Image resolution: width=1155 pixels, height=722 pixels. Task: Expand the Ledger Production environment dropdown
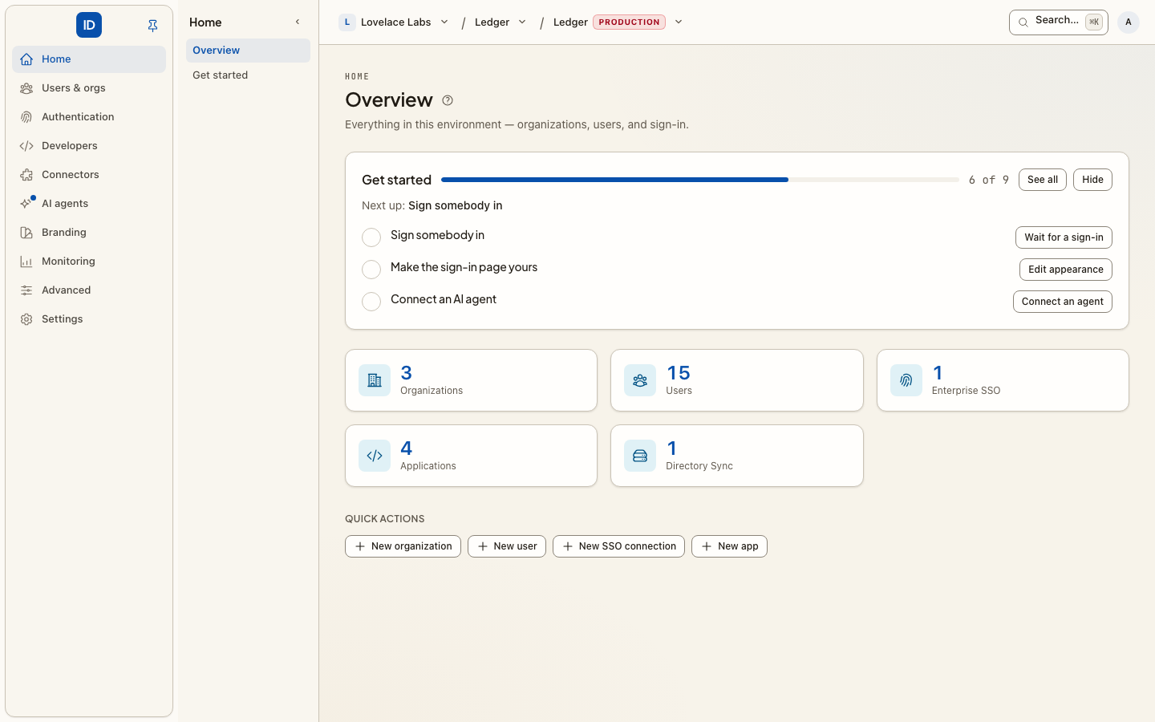679,22
